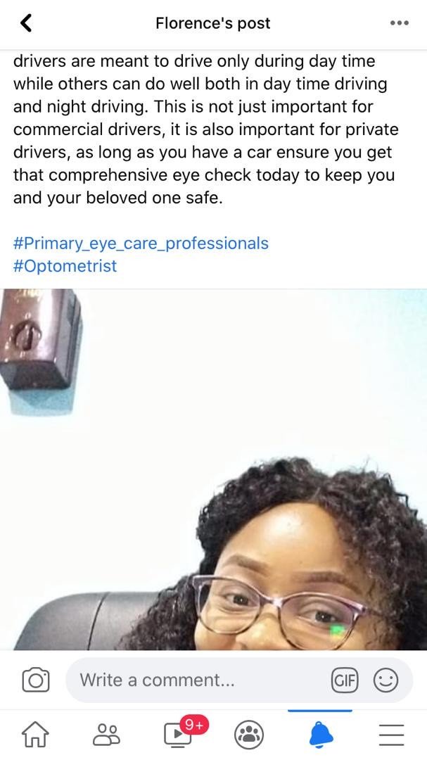Select the Notifications bell tab
Viewport: 427px width, 760px height.
pos(320,734)
